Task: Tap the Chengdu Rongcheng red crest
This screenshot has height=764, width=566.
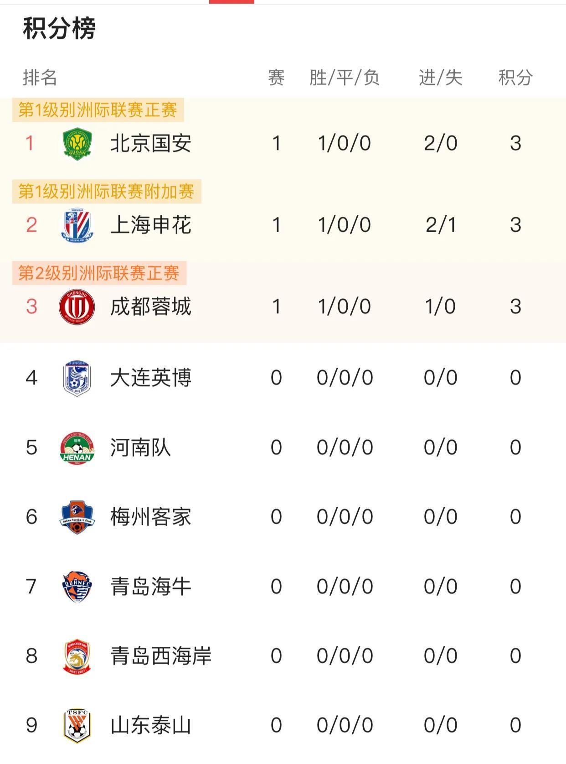Action: [x=77, y=307]
